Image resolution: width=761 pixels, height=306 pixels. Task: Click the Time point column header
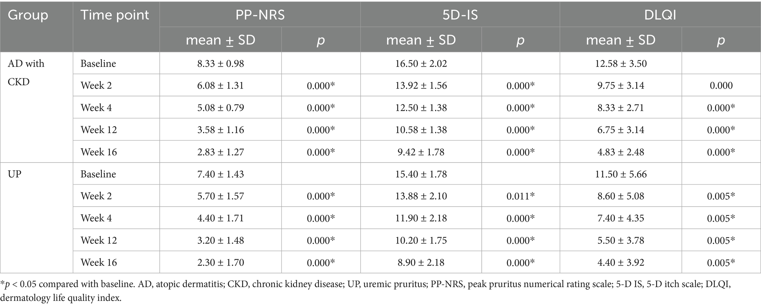(x=115, y=15)
